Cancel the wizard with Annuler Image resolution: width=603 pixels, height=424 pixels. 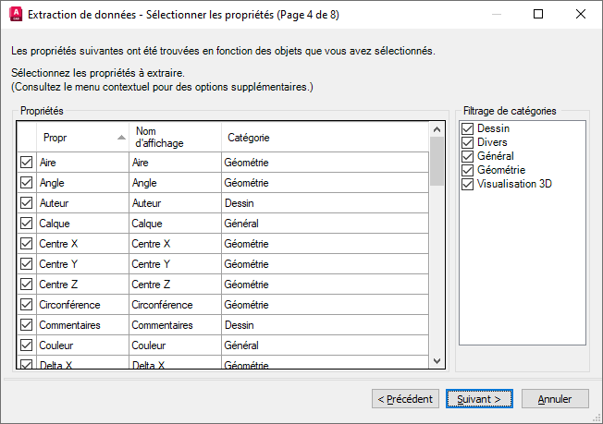[555, 399]
